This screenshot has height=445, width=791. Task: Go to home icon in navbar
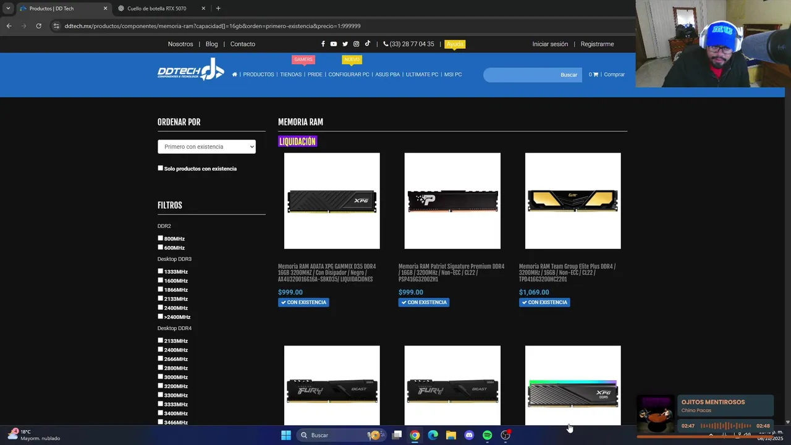point(235,74)
